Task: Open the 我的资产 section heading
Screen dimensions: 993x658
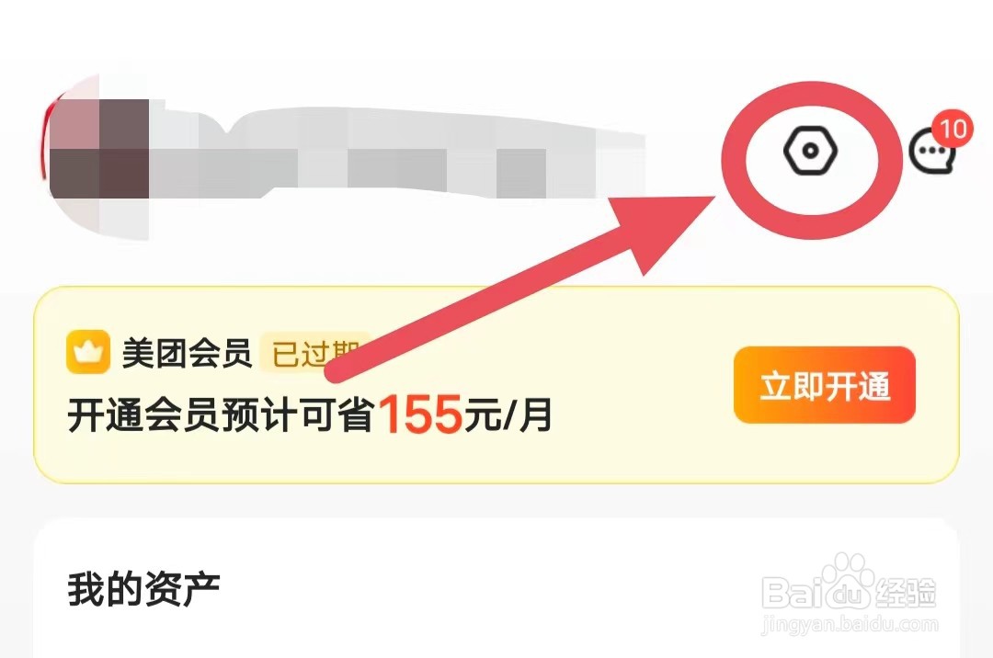Action: (x=143, y=589)
